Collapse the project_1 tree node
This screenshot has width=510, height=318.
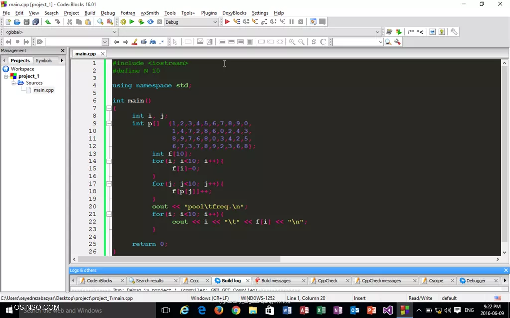point(6,76)
